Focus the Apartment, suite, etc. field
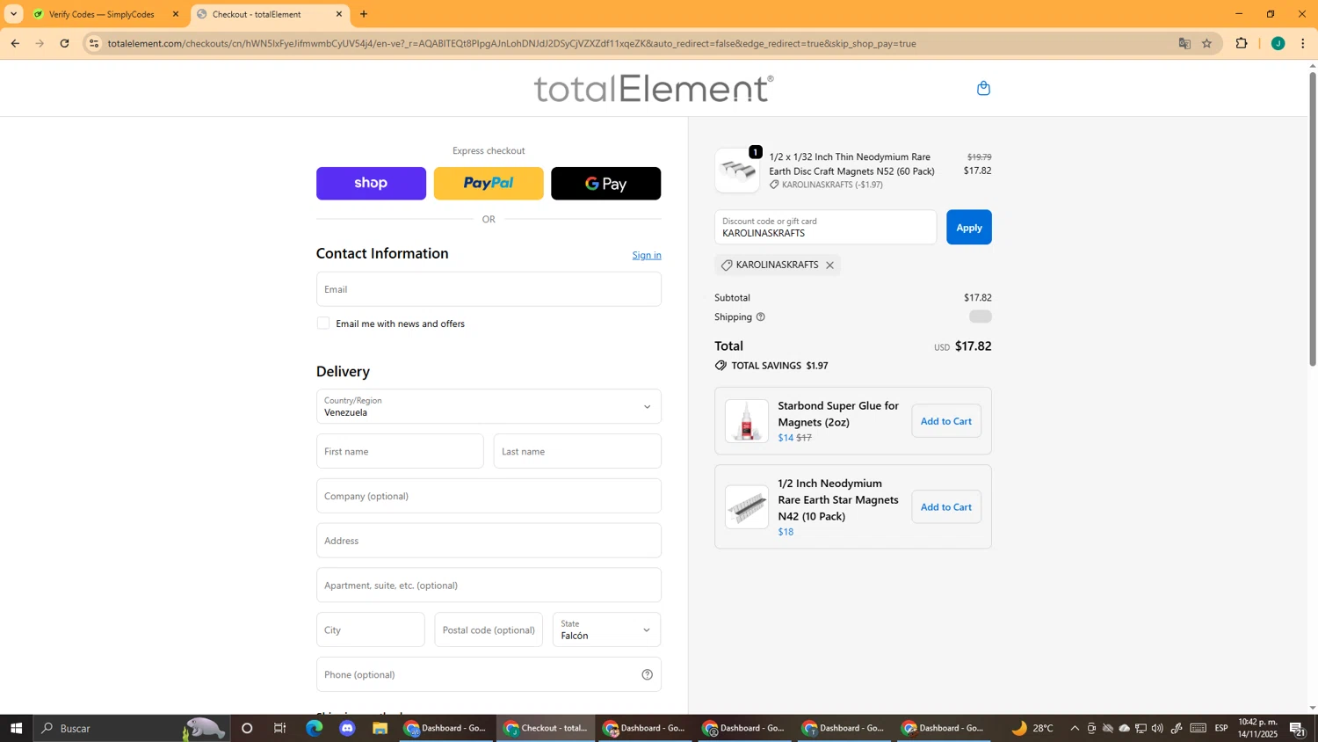 (489, 586)
